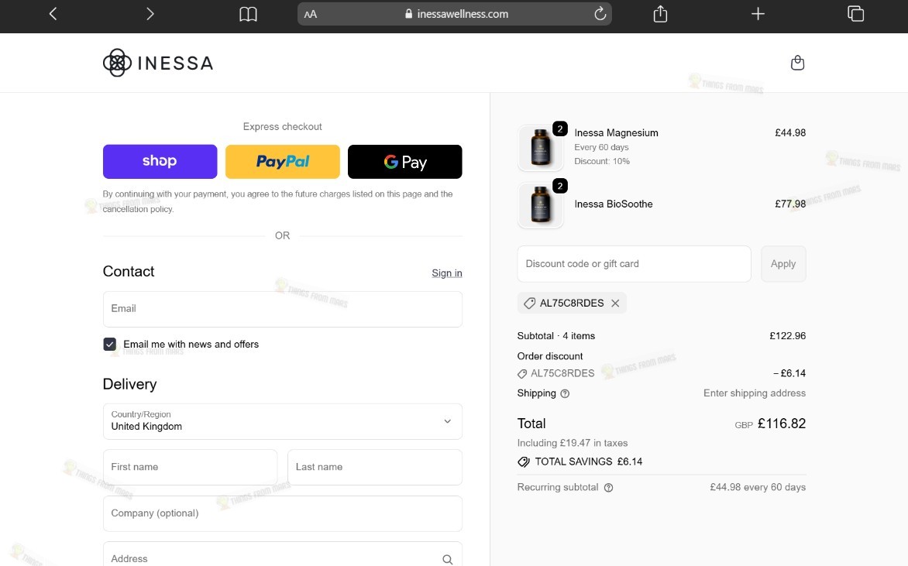The width and height of the screenshot is (908, 566).
Task: Pay with Google Pay button
Action: click(404, 162)
